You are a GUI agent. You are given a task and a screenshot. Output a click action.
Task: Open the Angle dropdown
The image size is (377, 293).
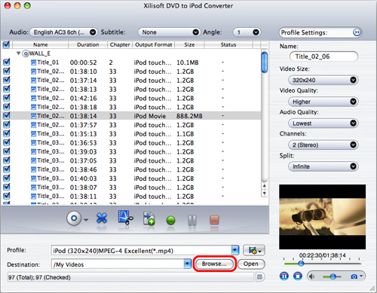click(247, 32)
